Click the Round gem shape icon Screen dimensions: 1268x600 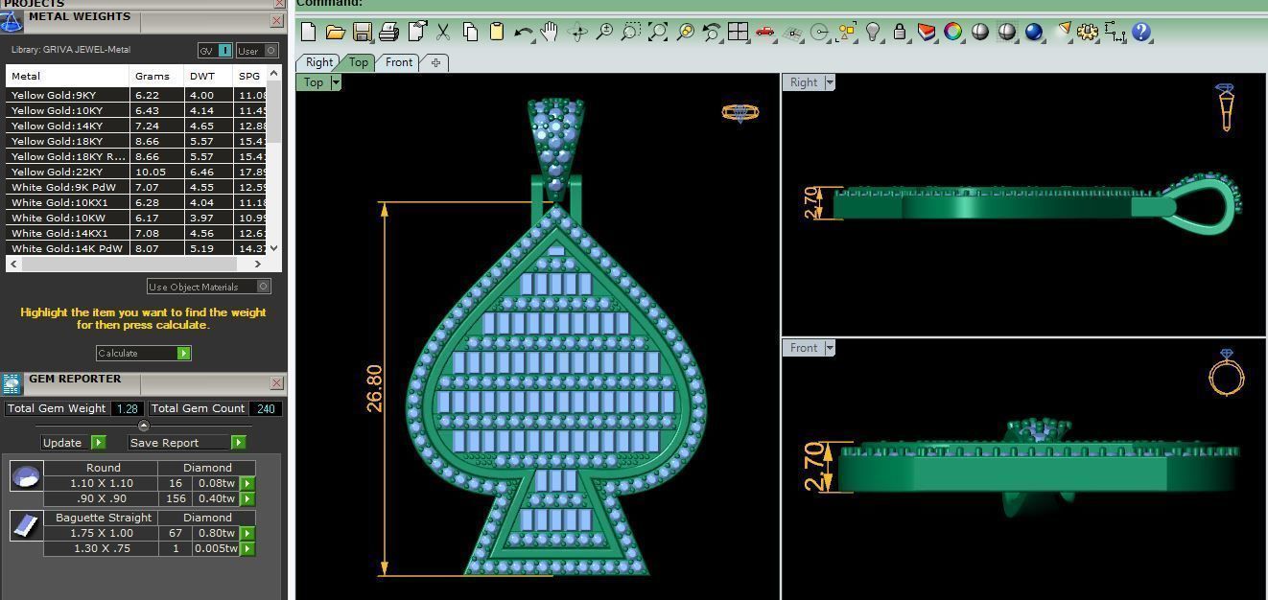click(x=26, y=475)
